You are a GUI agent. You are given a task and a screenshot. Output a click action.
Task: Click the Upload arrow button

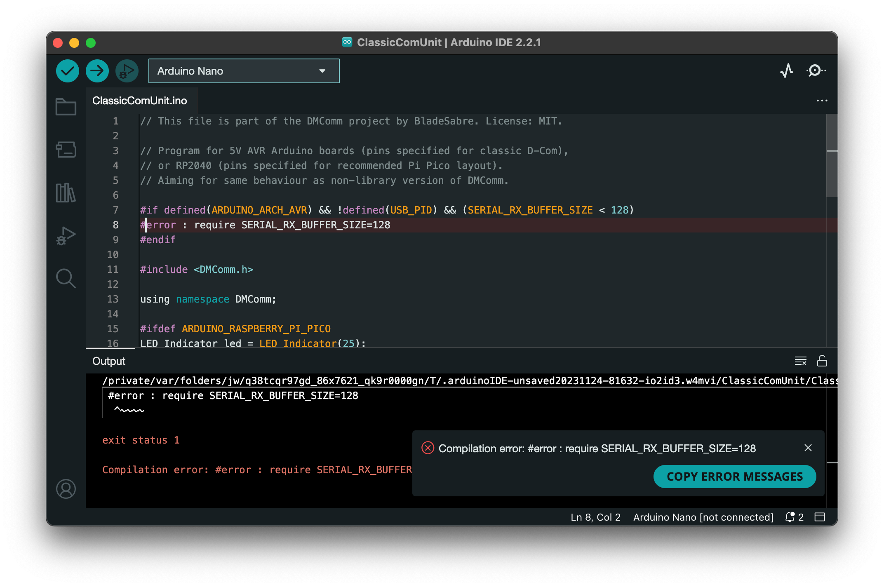point(97,71)
